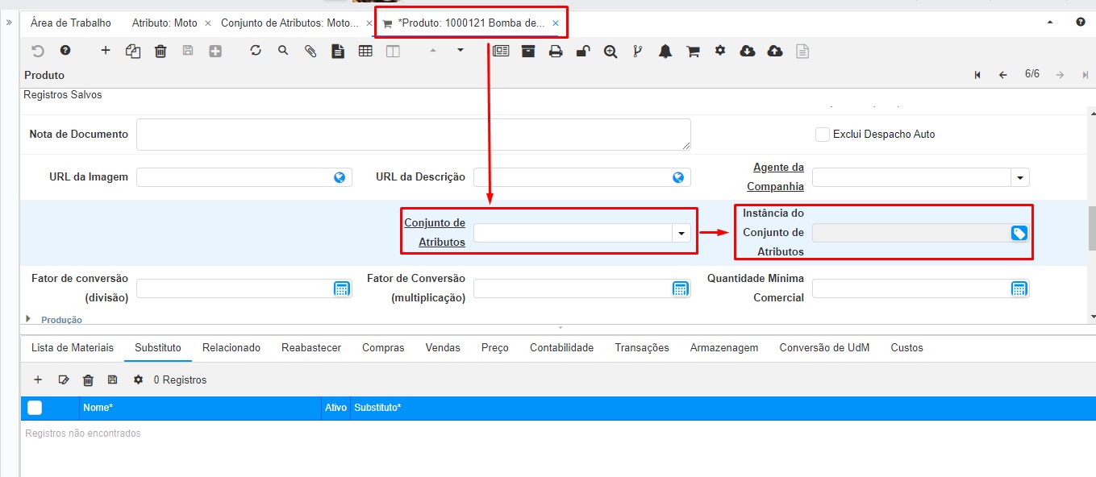This screenshot has height=477, width=1096.
Task: Open Instância do Conjunto de Atributos tag button
Action: click(x=1019, y=233)
